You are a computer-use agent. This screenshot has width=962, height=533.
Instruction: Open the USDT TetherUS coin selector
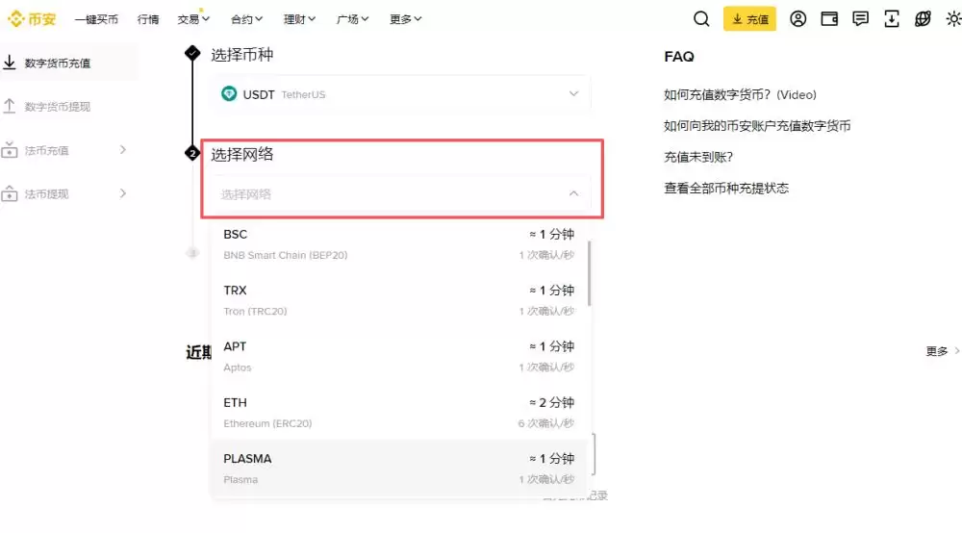click(x=400, y=94)
